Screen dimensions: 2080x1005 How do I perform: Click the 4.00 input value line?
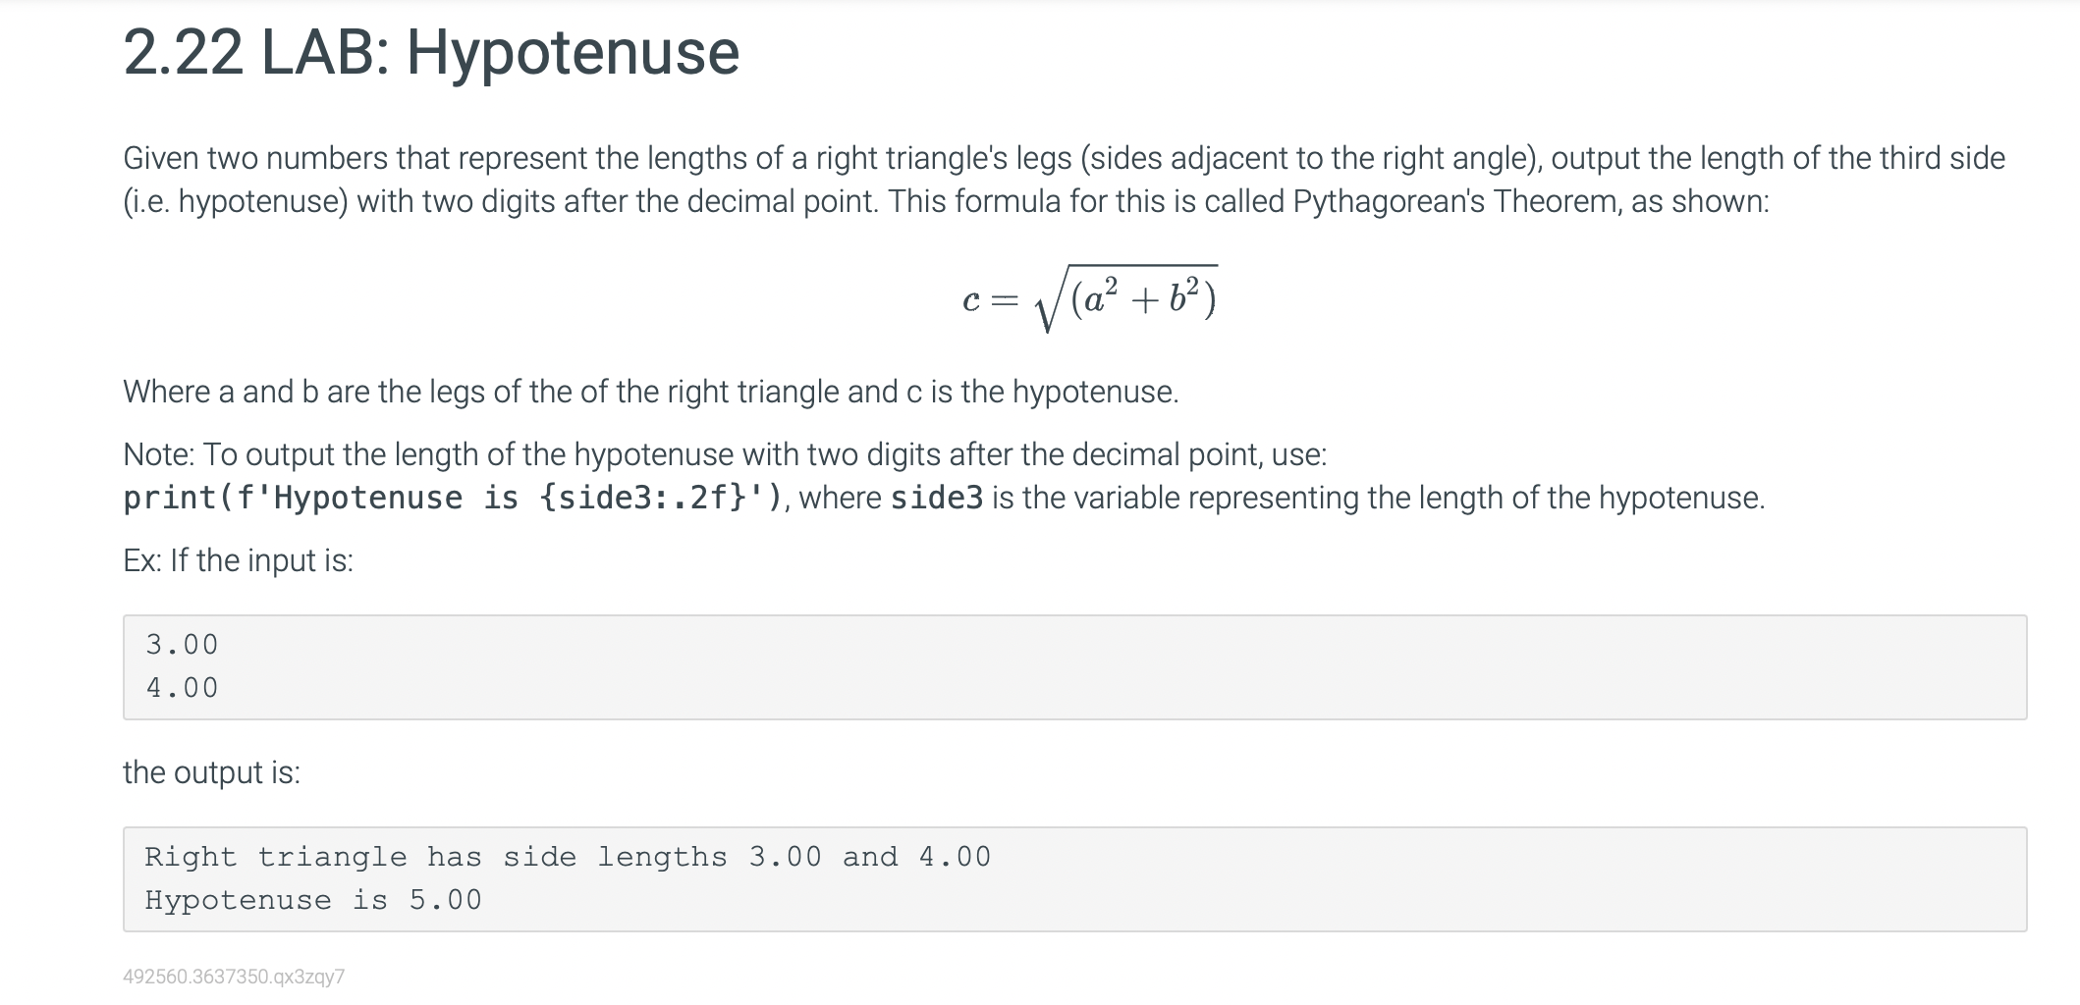[x=183, y=688]
